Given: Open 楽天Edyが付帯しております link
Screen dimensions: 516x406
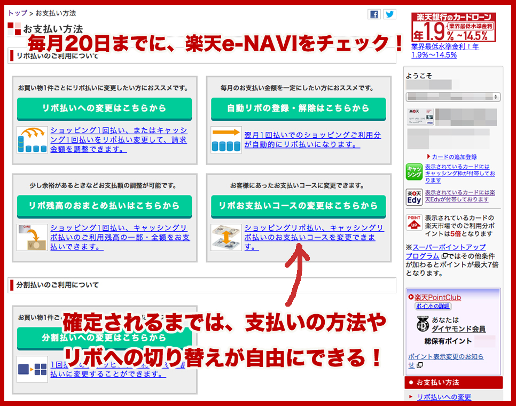Looking at the screenshot, I should point(460,196).
